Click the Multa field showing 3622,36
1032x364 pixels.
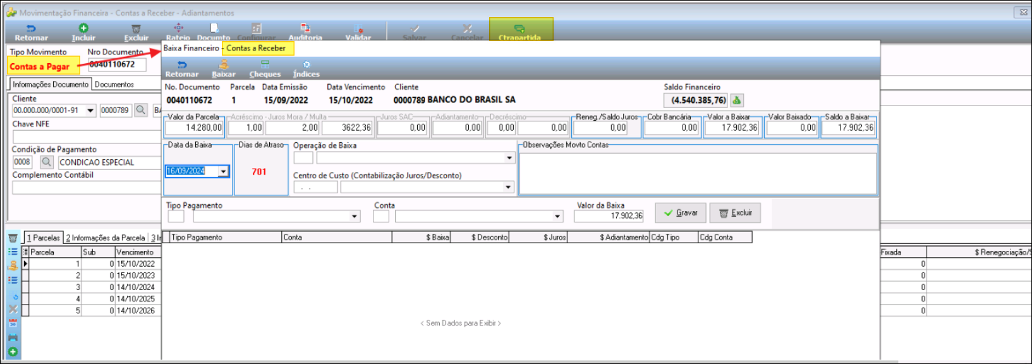[348, 128]
